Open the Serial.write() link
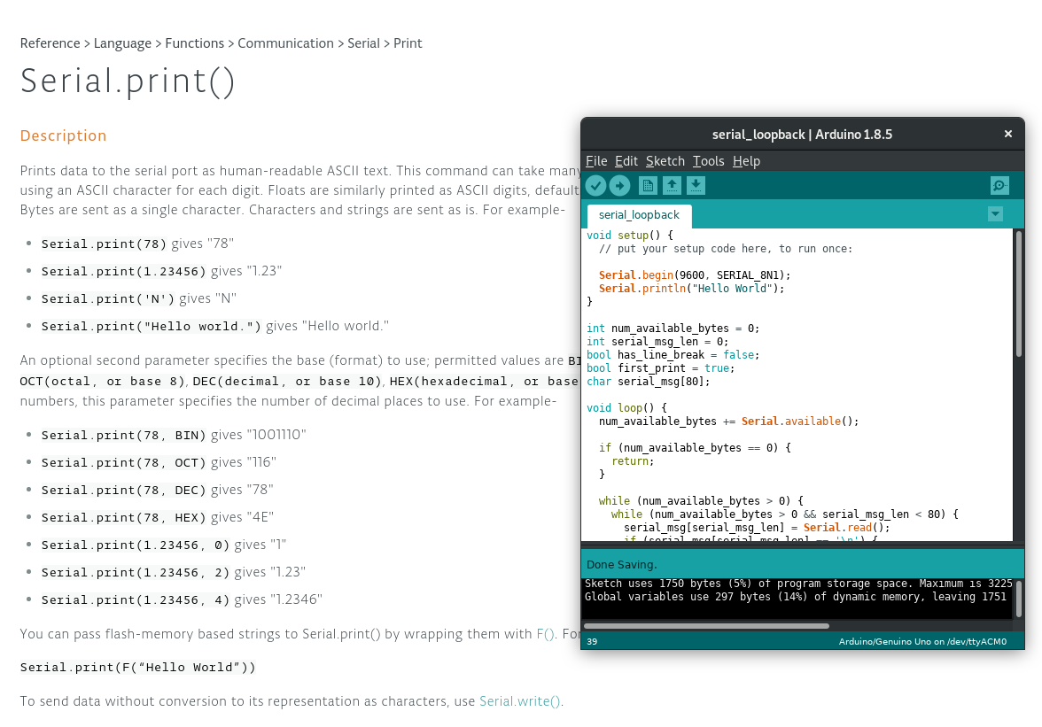Screen dimensions: 1042x727 [x=519, y=701]
